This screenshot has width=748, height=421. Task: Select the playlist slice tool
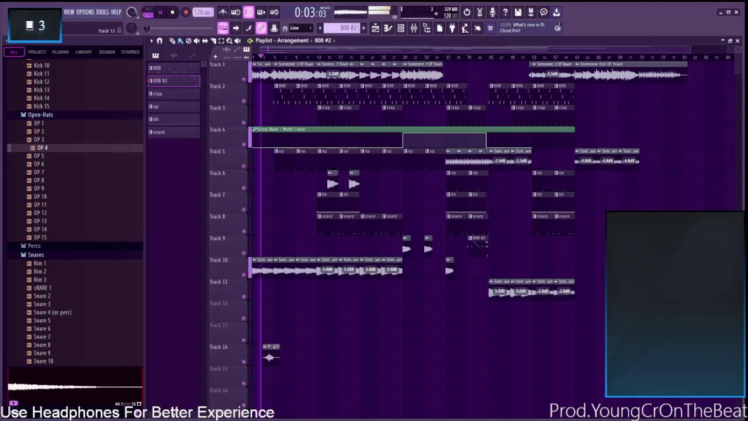point(213,40)
